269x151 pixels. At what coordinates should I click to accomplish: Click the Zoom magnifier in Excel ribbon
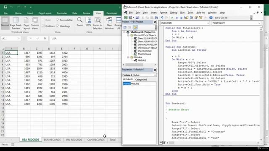tap(80, 22)
